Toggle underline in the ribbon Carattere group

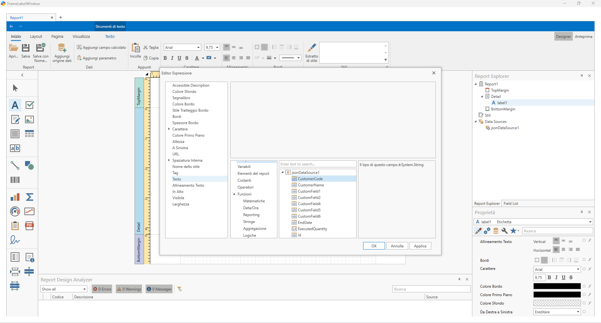click(x=179, y=58)
